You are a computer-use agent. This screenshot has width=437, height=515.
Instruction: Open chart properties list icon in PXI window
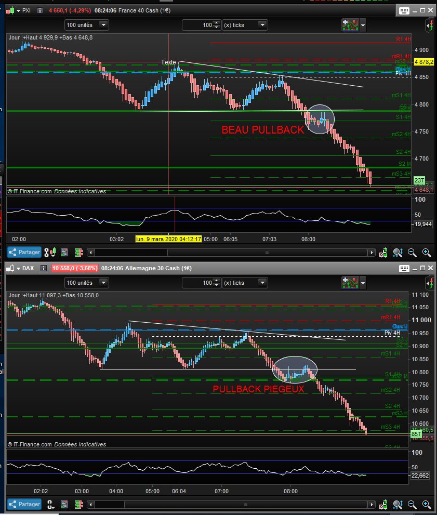pos(64,252)
